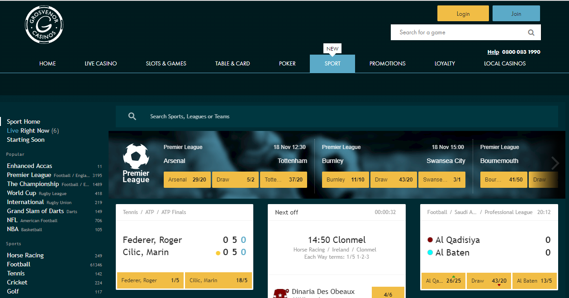The height and width of the screenshot is (298, 569).
Task: Click the ATP Finals breadcrumb
Action: click(174, 212)
